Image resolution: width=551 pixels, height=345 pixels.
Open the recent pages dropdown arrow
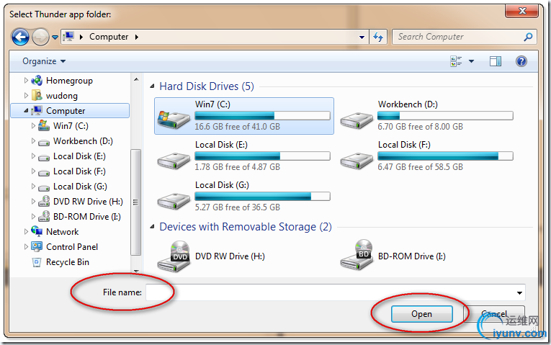[x=55, y=37]
